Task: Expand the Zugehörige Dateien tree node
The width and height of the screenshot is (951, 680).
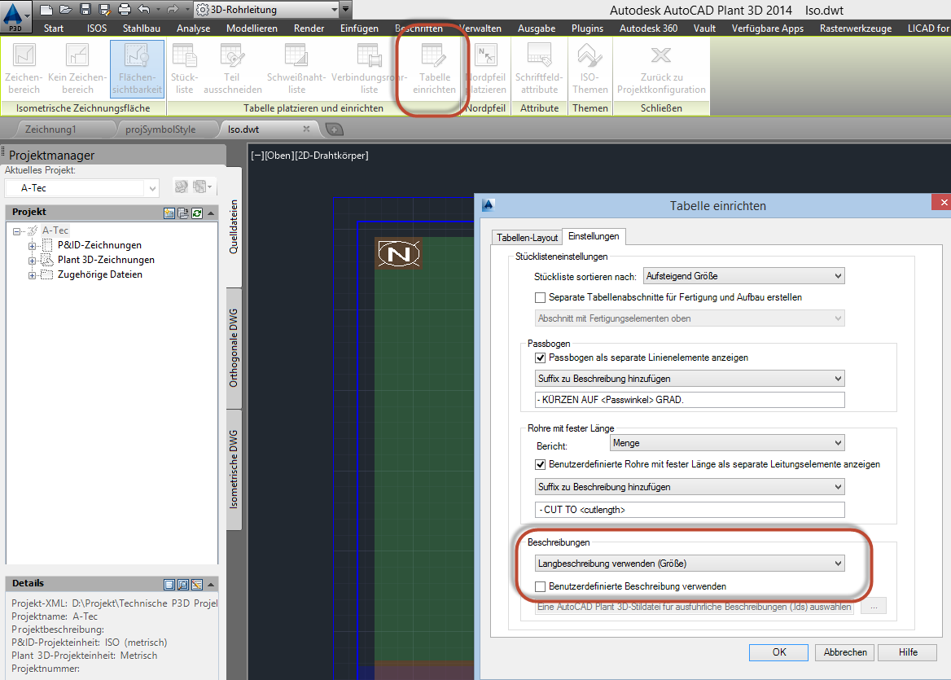Action: [32, 274]
